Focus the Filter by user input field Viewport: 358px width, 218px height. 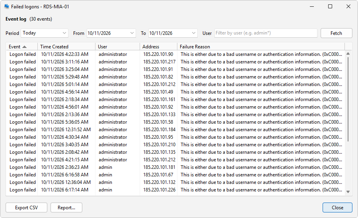pyautogui.click(x=266, y=33)
